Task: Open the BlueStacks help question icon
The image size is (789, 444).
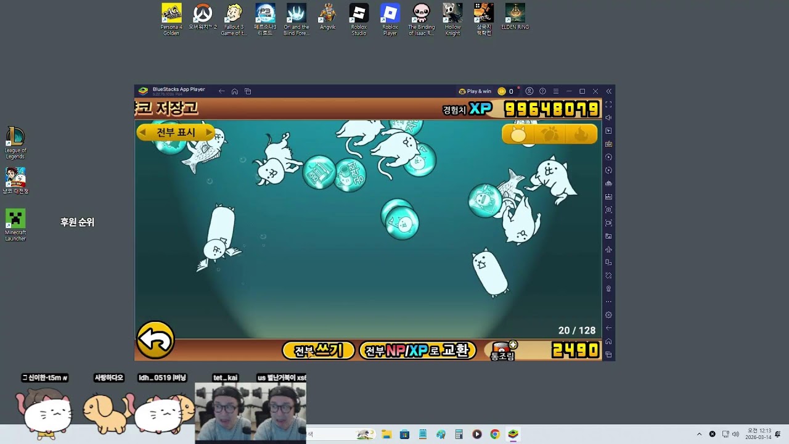Action: (542, 91)
